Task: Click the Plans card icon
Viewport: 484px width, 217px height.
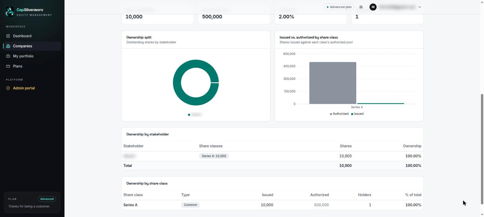Action: (x=8, y=66)
